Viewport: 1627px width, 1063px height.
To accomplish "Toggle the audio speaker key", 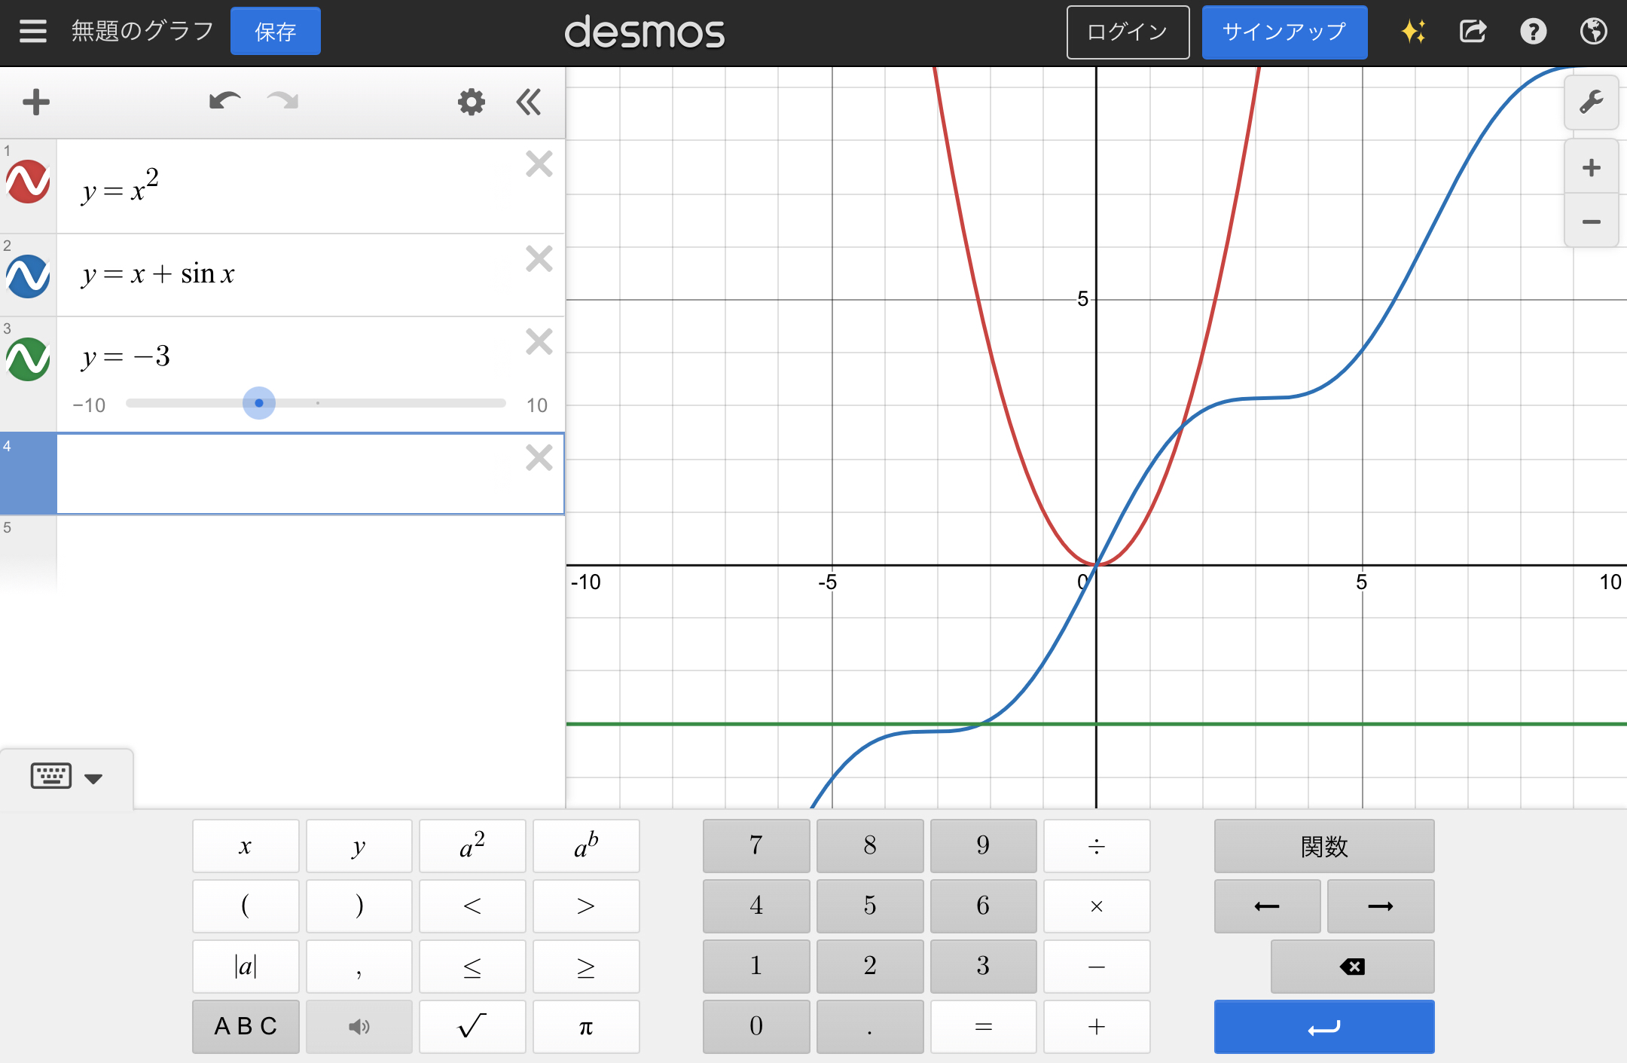I will coord(359,1027).
